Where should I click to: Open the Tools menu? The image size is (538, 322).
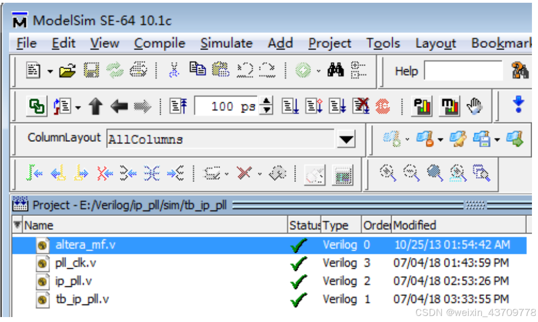click(383, 43)
